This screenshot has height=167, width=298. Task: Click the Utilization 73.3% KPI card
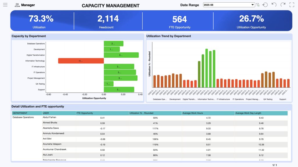coord(41,21)
